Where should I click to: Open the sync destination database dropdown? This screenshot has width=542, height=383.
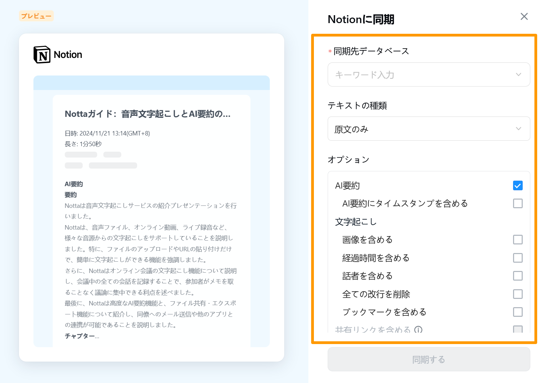click(x=429, y=74)
